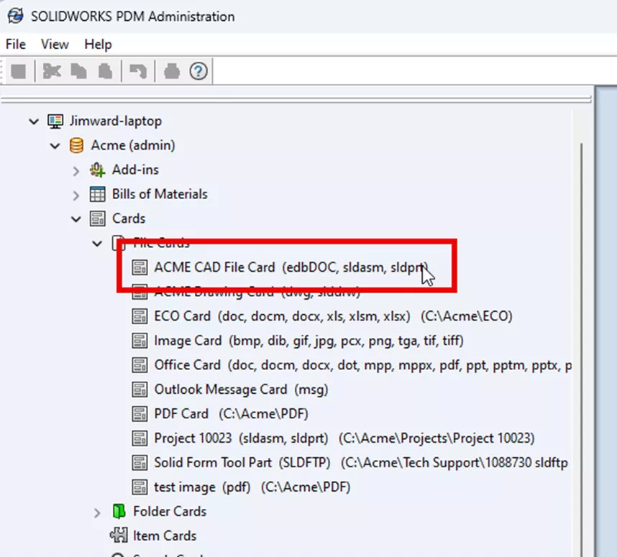Click the Jimward-laptop computer icon
This screenshot has width=617, height=557.
click(54, 121)
